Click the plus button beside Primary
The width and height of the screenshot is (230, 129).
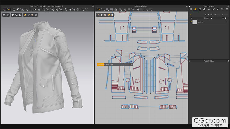pyautogui.click(x=223, y=18)
